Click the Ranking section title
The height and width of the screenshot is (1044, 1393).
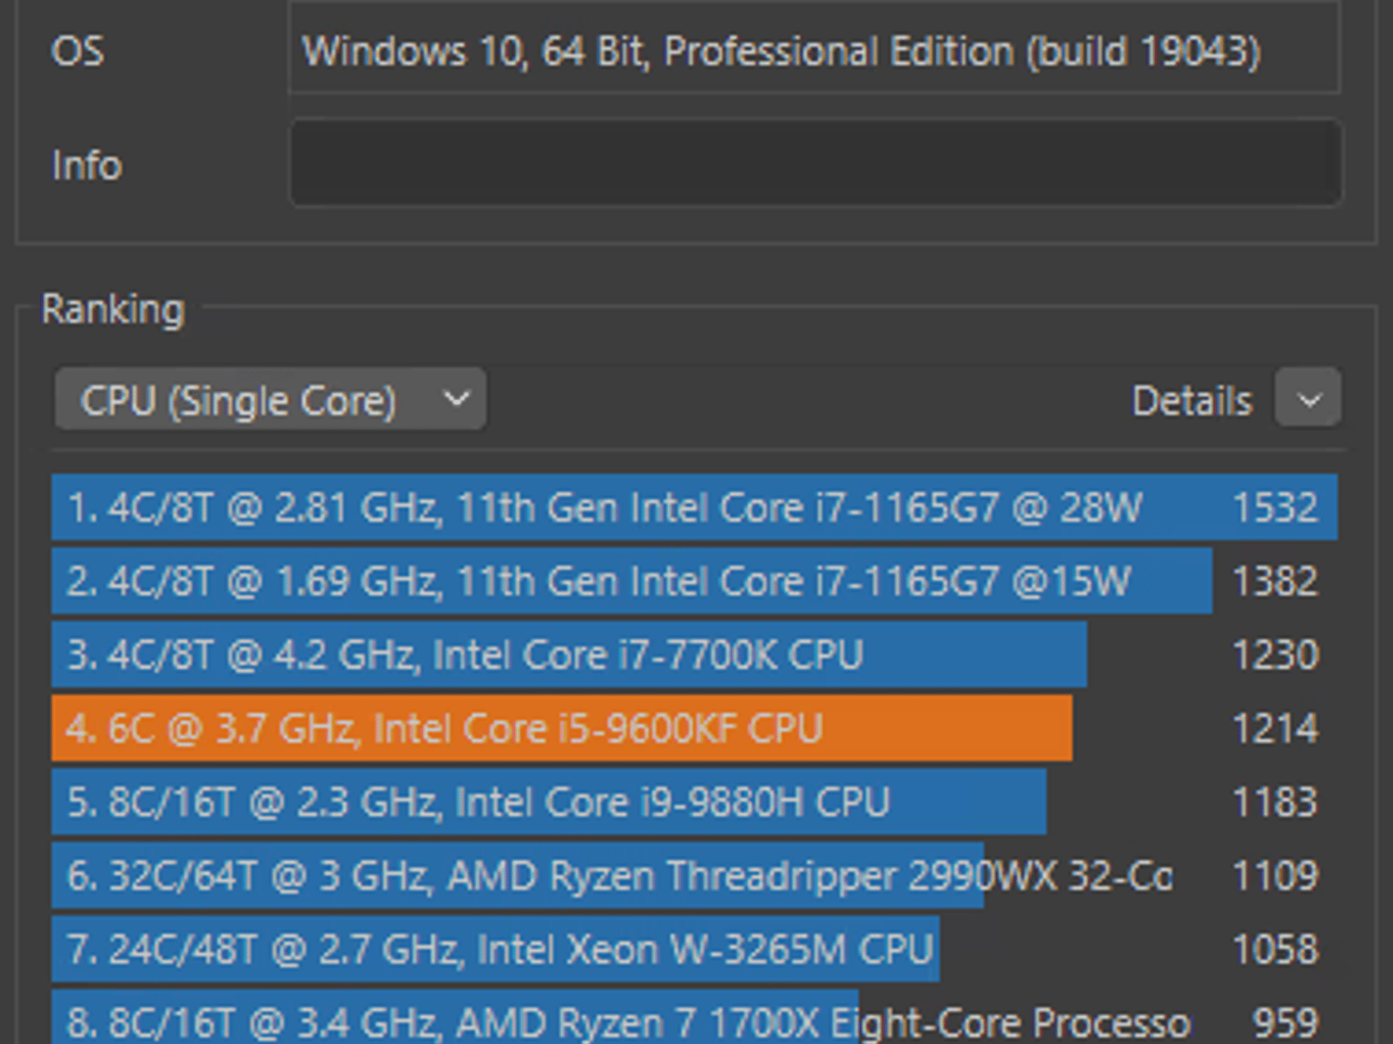pos(112,311)
